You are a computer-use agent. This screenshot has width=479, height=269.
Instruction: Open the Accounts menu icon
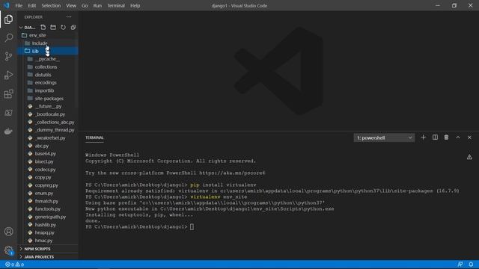tap(8, 232)
